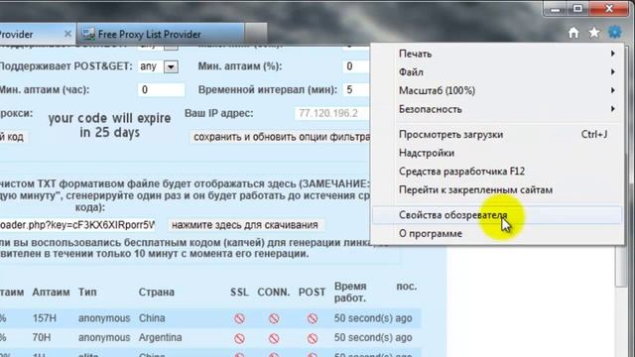Image resolution: width=635 pixels, height=357 pixels.
Task: Click the 157H uptime value
Action: (44, 318)
